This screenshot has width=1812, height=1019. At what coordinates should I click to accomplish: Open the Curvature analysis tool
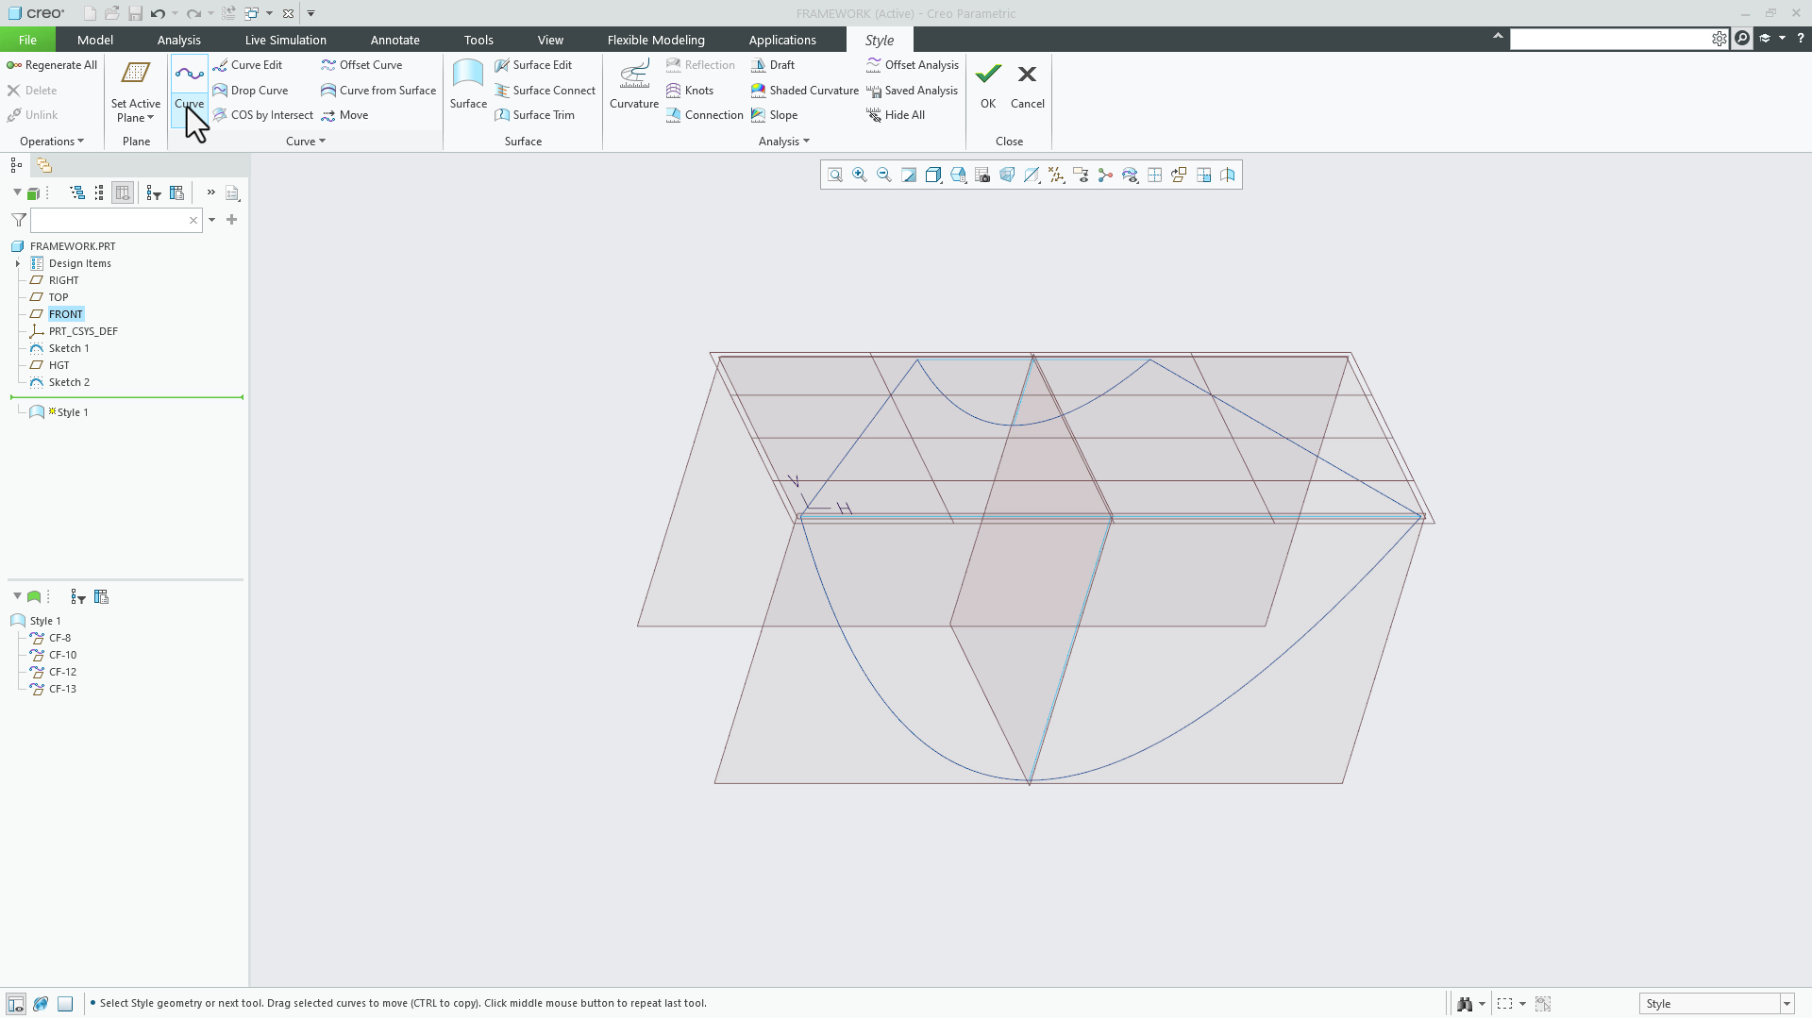click(x=634, y=87)
